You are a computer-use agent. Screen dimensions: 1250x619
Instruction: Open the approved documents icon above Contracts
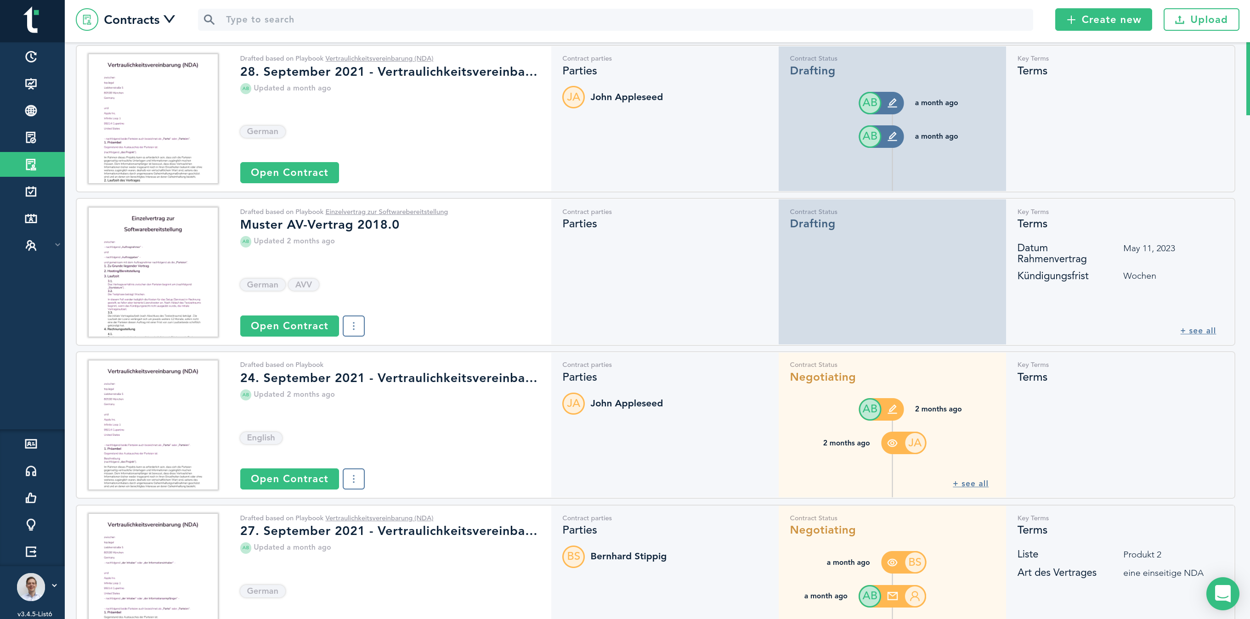coord(31,137)
